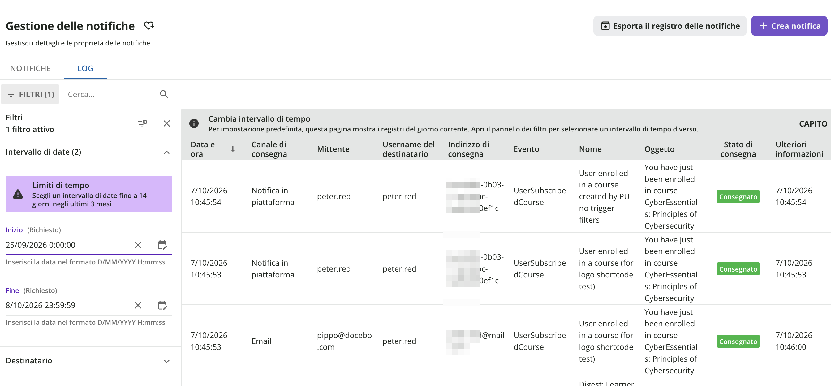This screenshot has height=386, width=831.
Task: Click the Email channel cell
Action: pos(261,341)
